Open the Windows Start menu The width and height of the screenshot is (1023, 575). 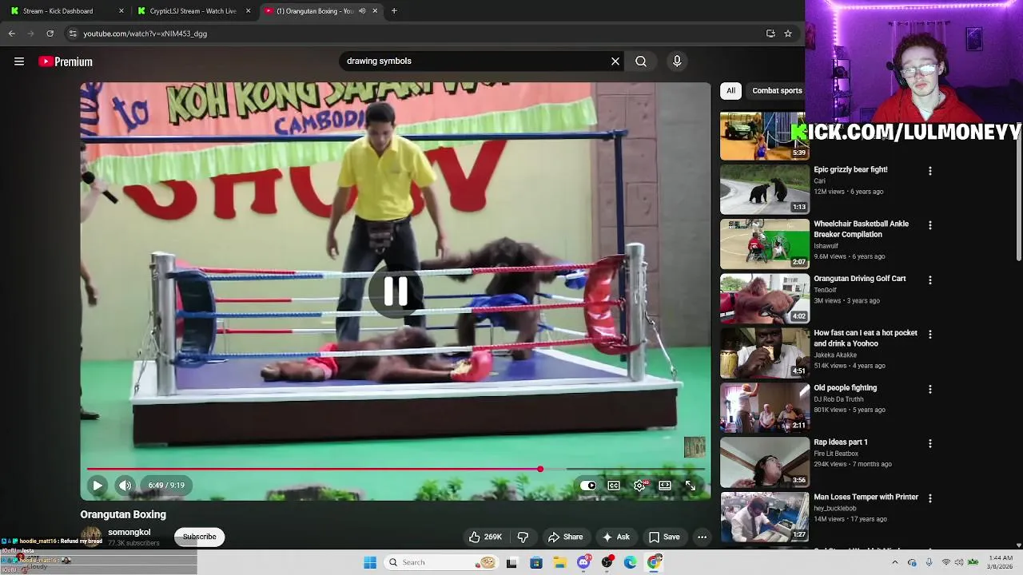[370, 562]
